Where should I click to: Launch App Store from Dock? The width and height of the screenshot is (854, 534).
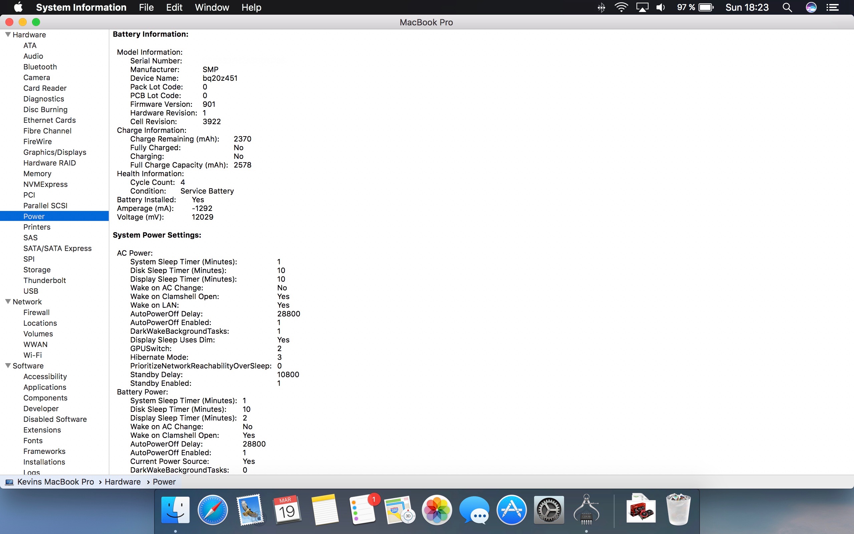point(511,510)
